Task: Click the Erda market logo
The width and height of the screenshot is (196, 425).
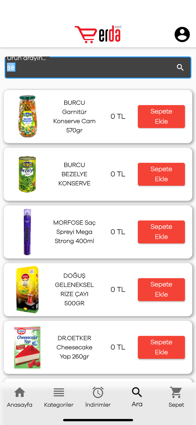Action: click(98, 34)
